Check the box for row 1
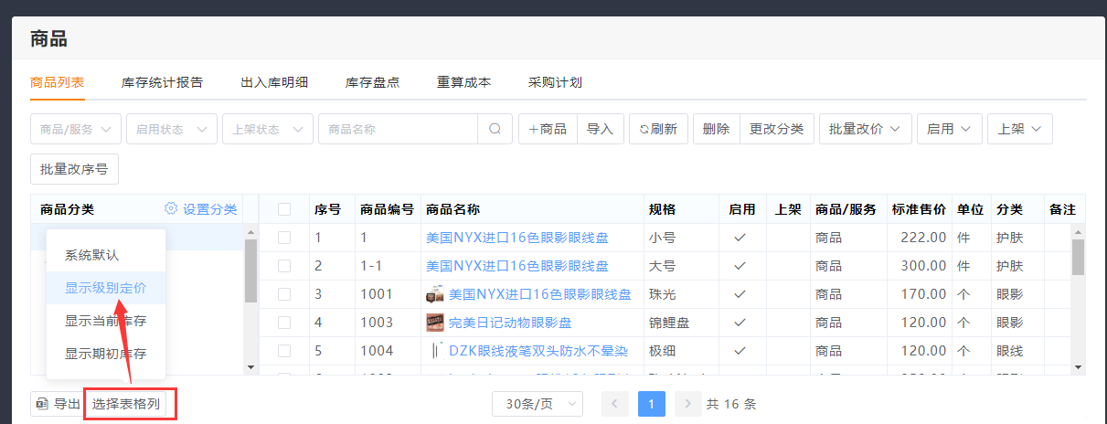 tap(284, 238)
